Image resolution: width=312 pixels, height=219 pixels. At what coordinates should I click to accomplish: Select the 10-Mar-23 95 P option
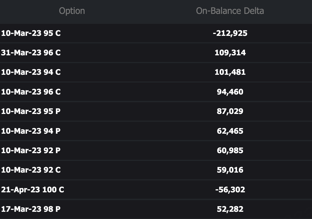coord(31,111)
